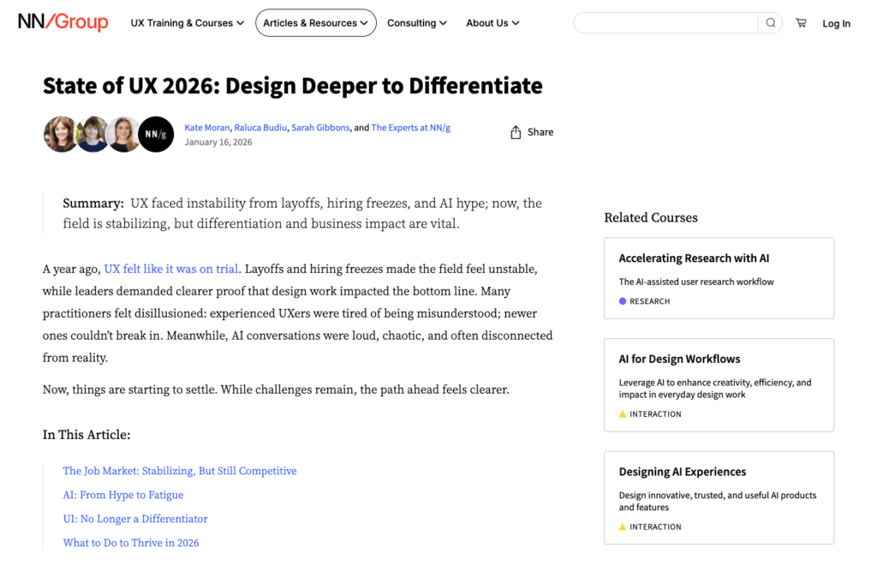Click the third author avatar photo

coord(124,134)
